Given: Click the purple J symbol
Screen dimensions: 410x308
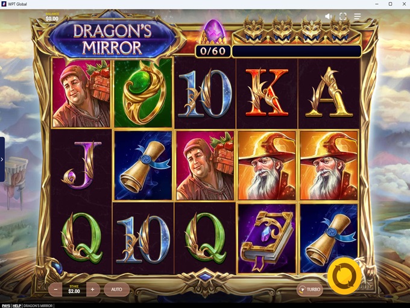Looking at the screenshot, I should point(81,165).
